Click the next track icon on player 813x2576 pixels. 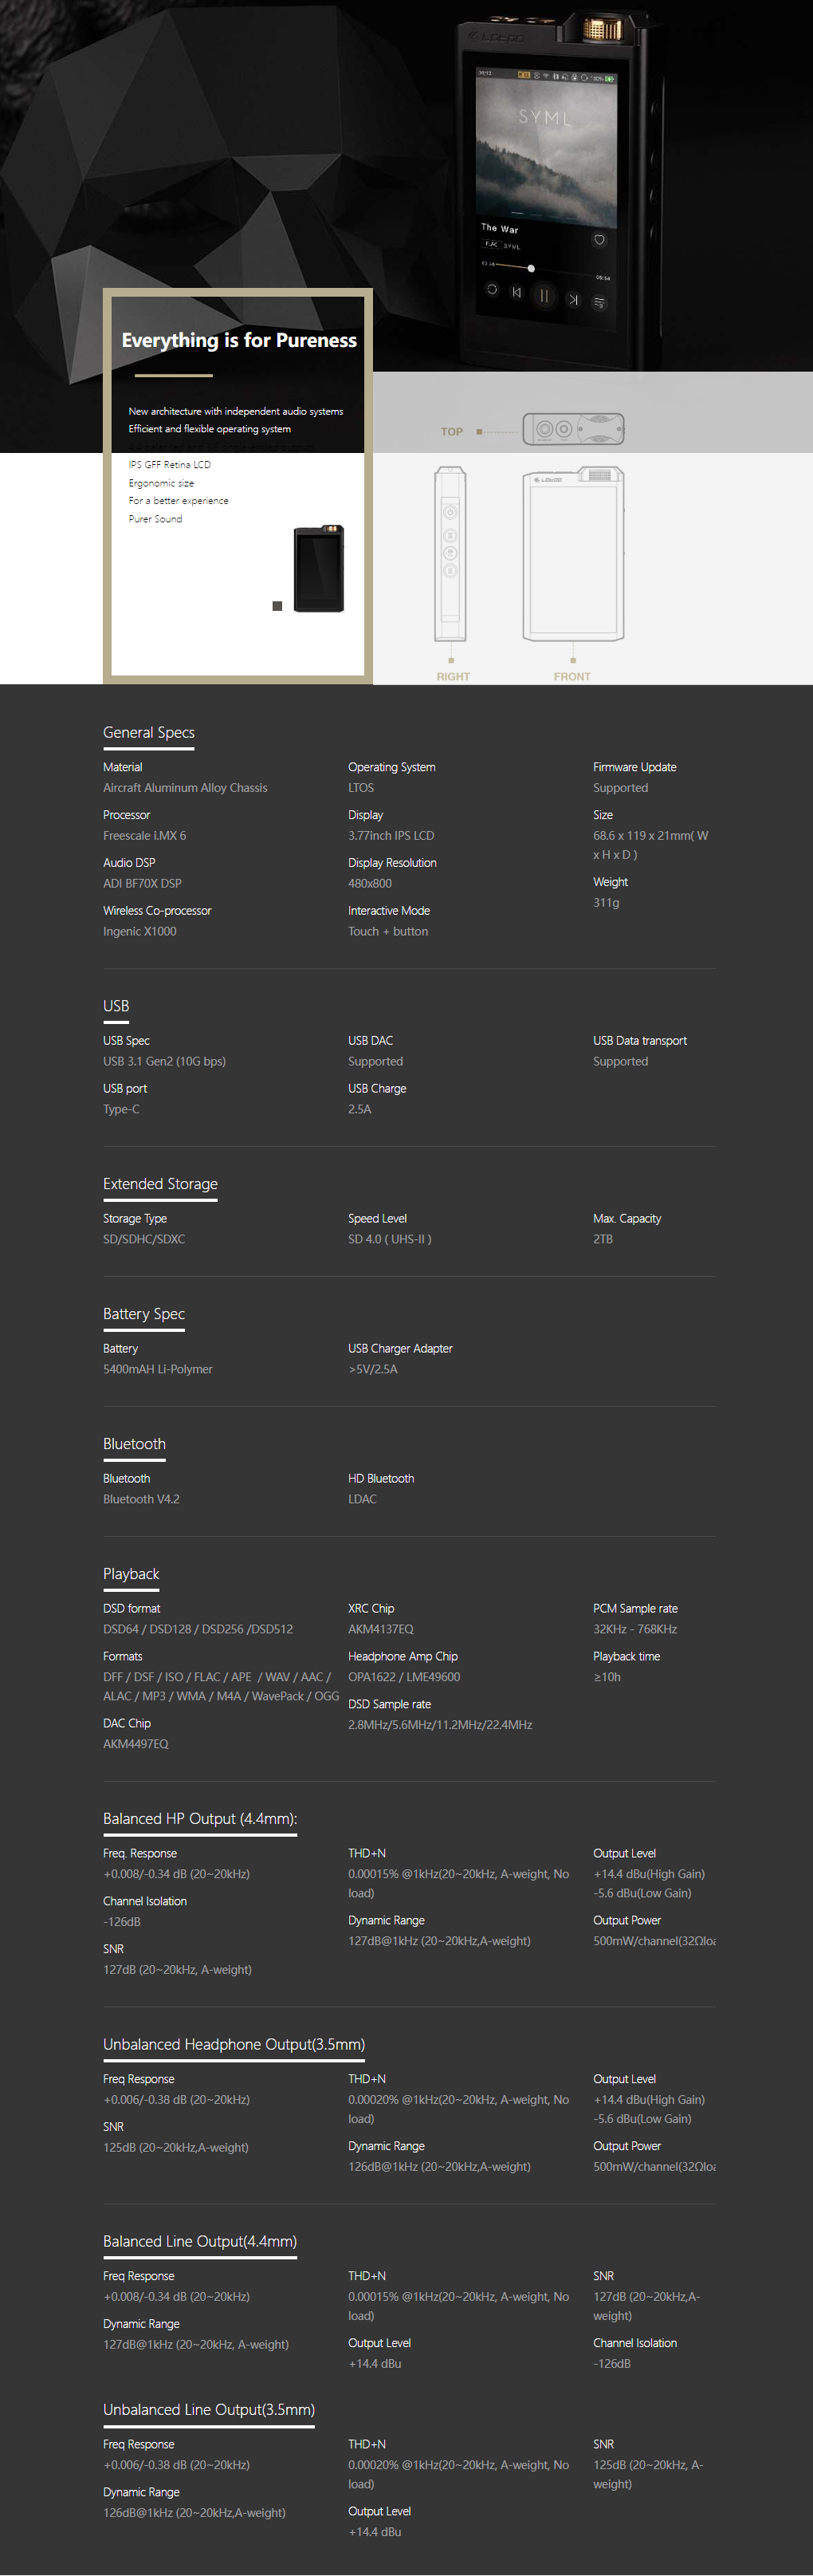pyautogui.click(x=573, y=298)
